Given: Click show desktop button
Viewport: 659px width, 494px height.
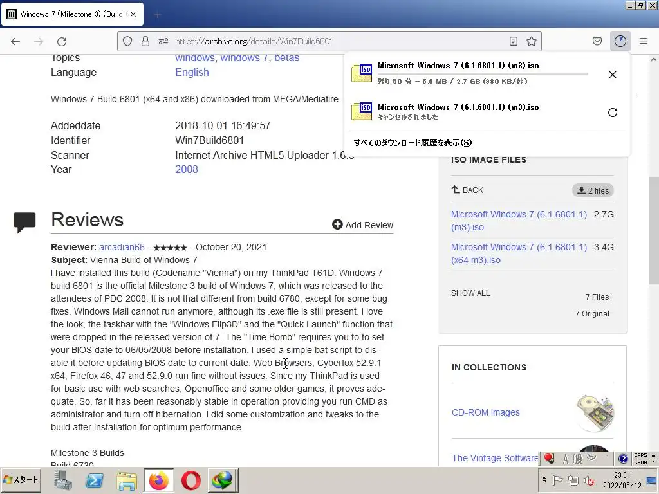Looking at the screenshot, I should [x=652, y=480].
